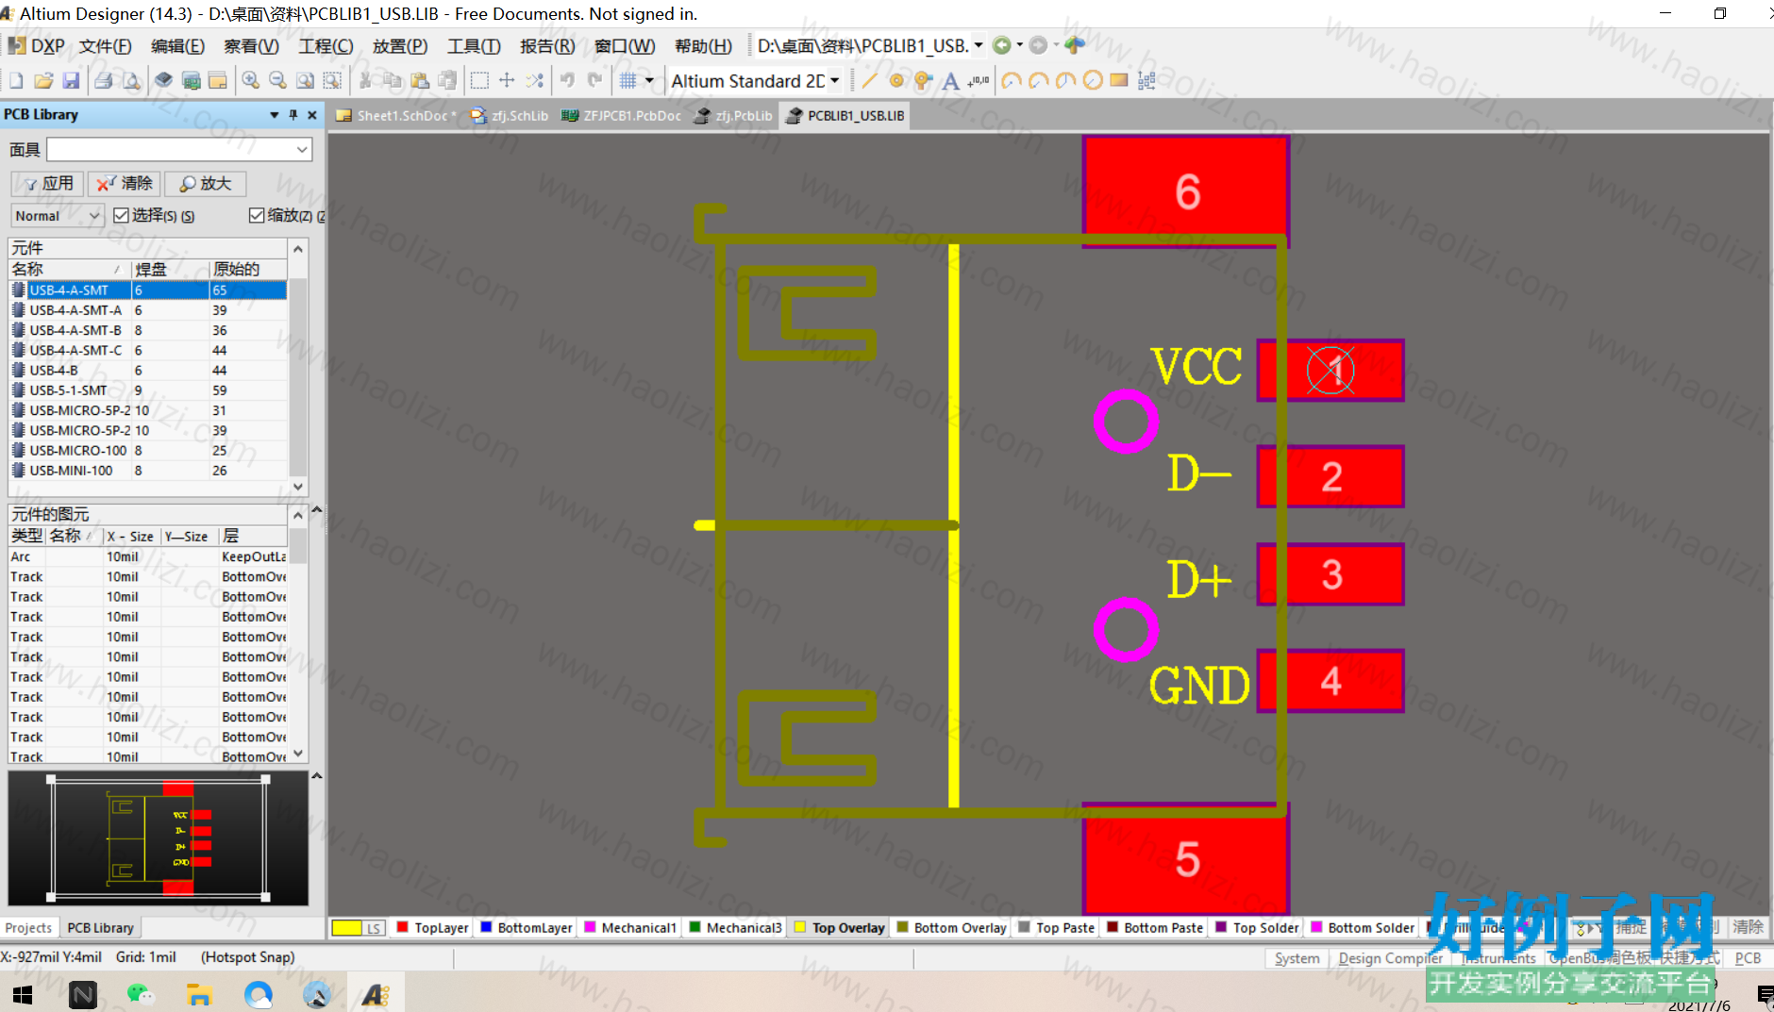Select the Place Via tool
Screen dimensions: 1774x1012
click(923, 81)
